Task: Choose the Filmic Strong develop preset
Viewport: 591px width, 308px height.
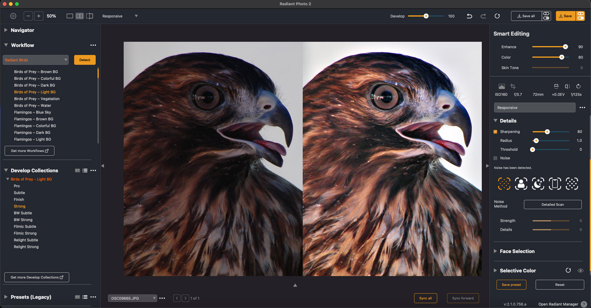Action: point(25,233)
